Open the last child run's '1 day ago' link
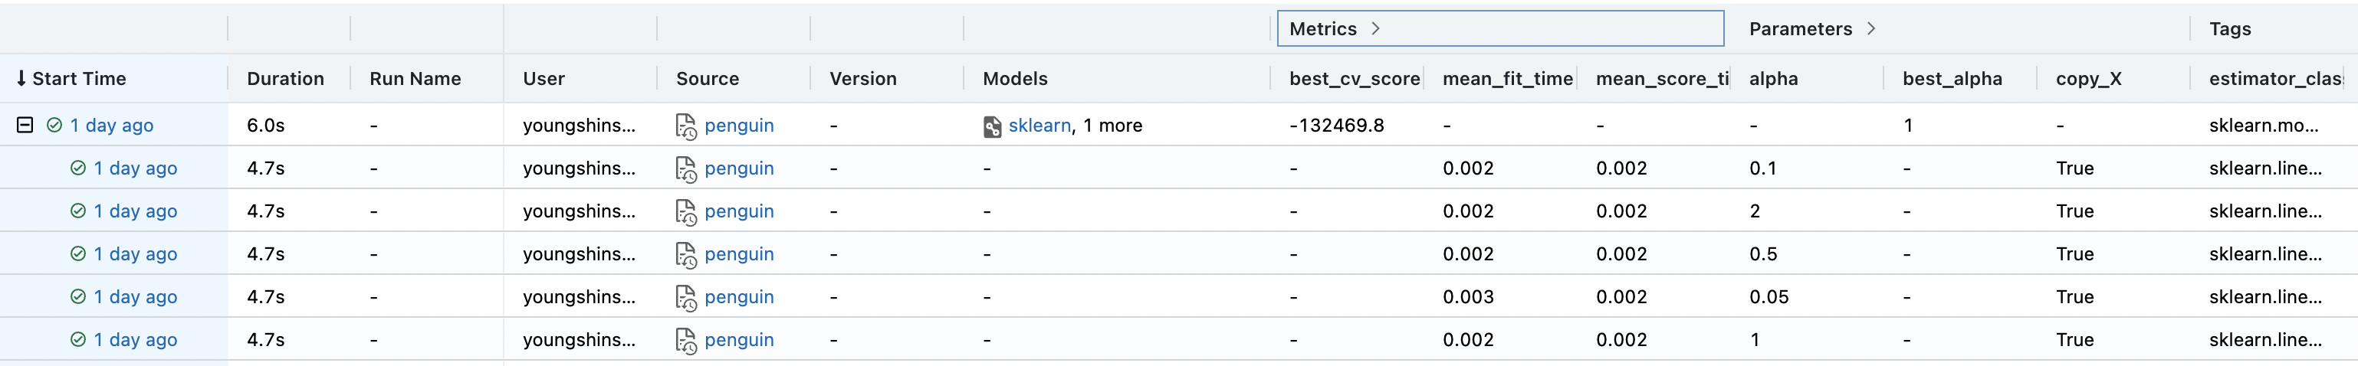 [136, 339]
